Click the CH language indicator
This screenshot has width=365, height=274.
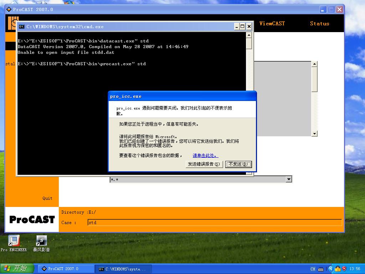(313, 269)
